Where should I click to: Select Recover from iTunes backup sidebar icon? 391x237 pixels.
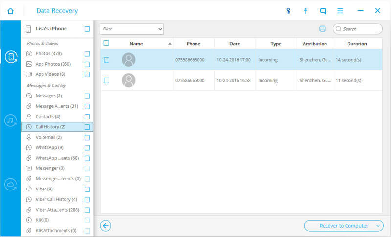click(x=10, y=120)
